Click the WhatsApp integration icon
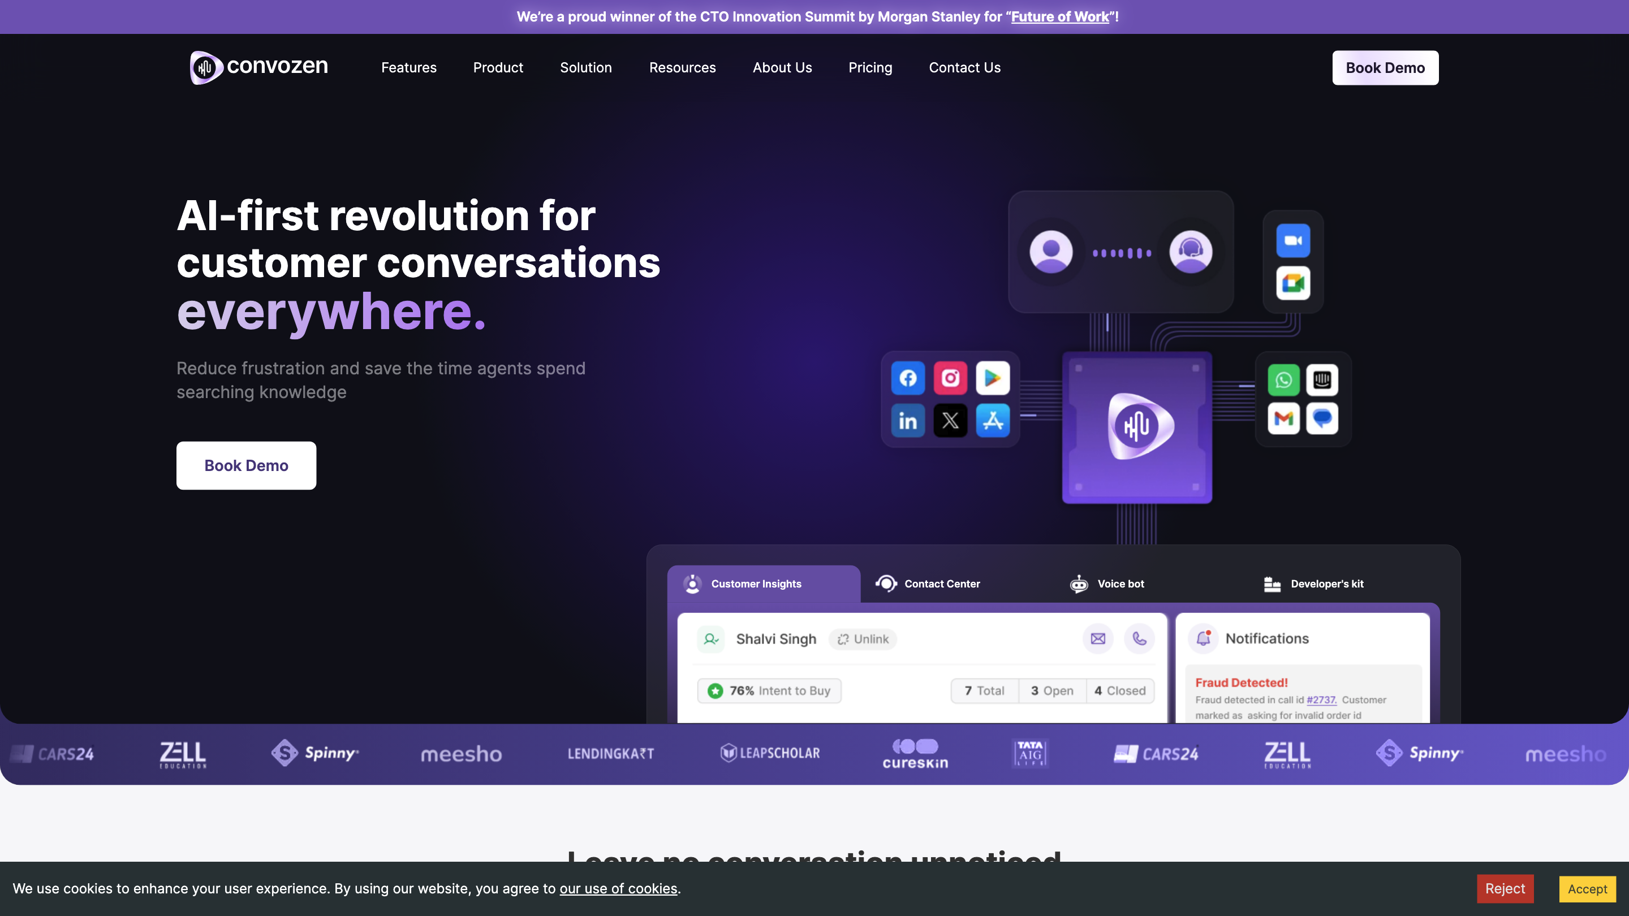The width and height of the screenshot is (1629, 916). (1283, 379)
